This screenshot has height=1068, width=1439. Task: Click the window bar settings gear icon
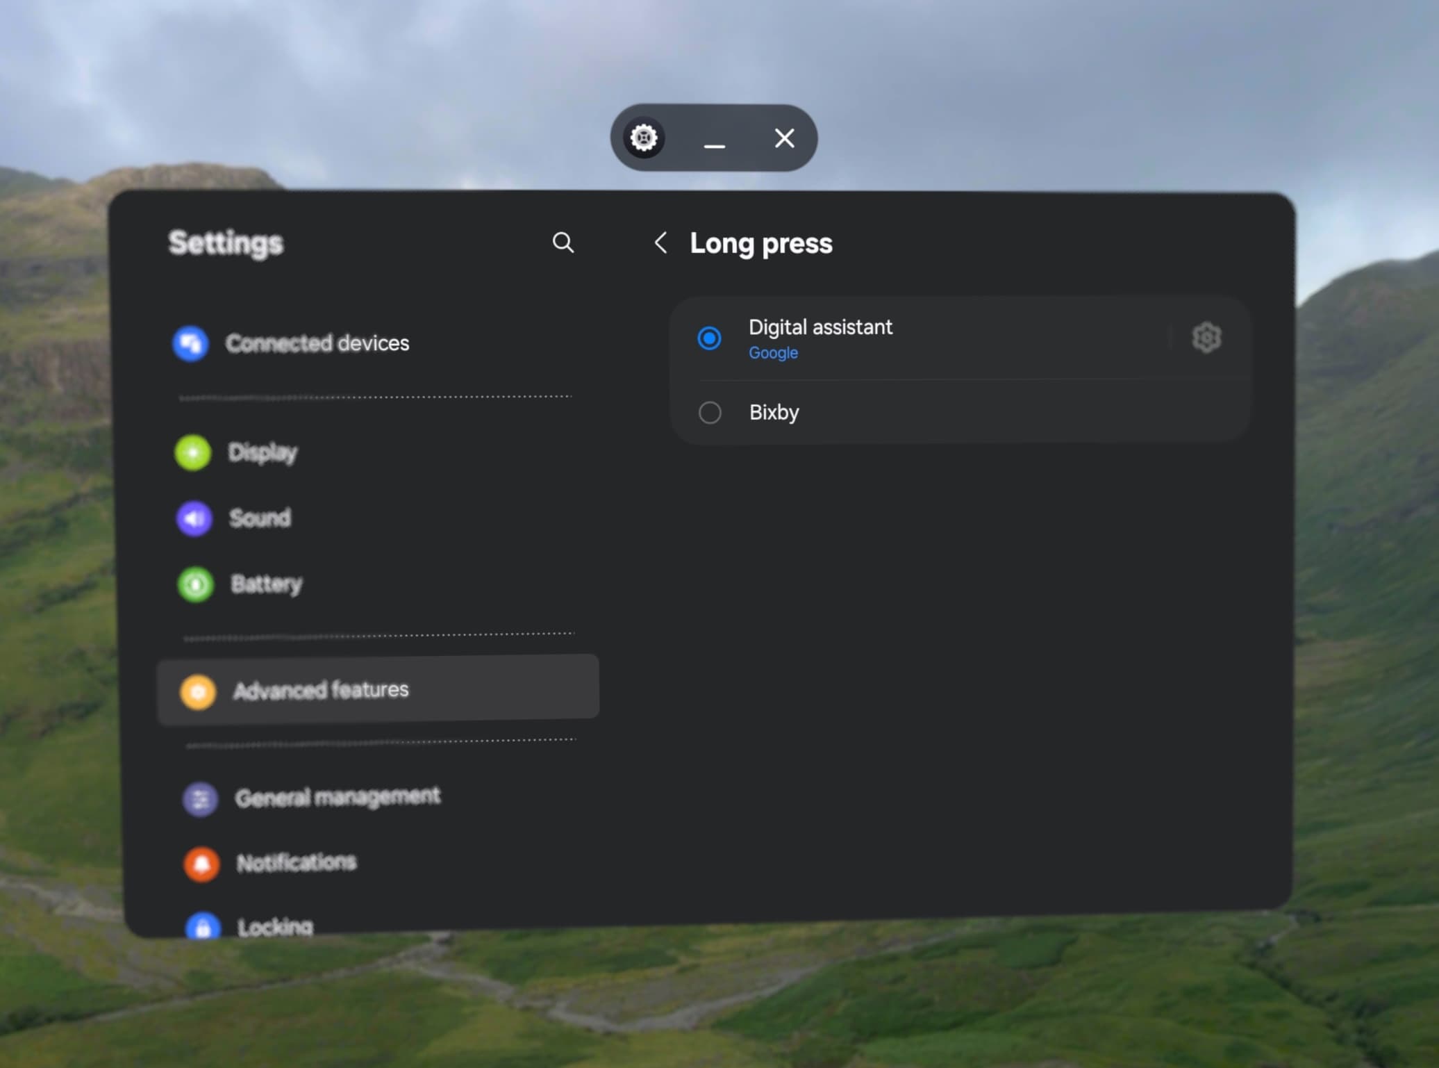click(644, 138)
